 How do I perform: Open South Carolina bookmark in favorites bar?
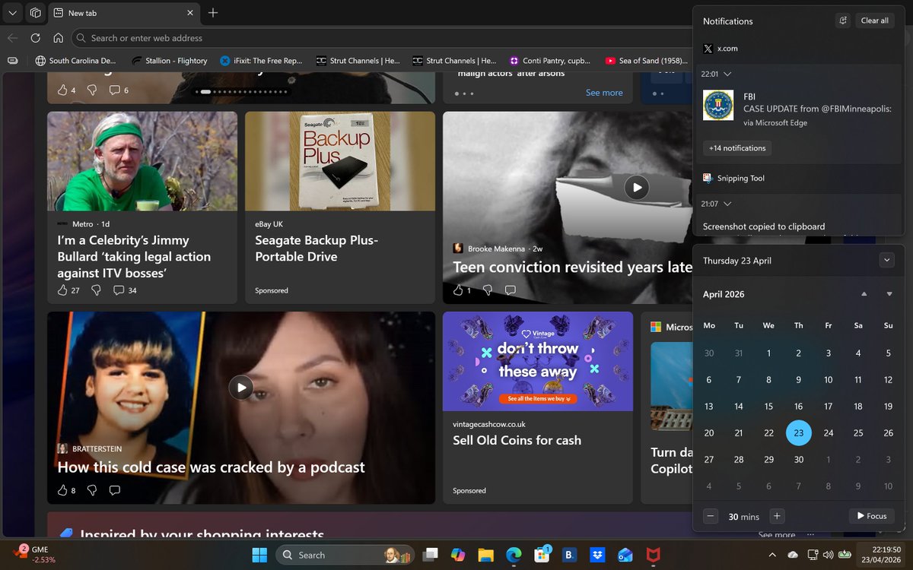(75, 61)
